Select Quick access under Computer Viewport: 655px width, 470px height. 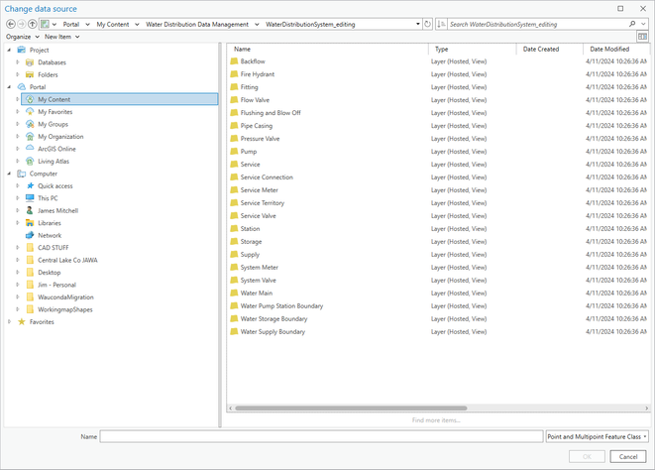click(x=55, y=185)
